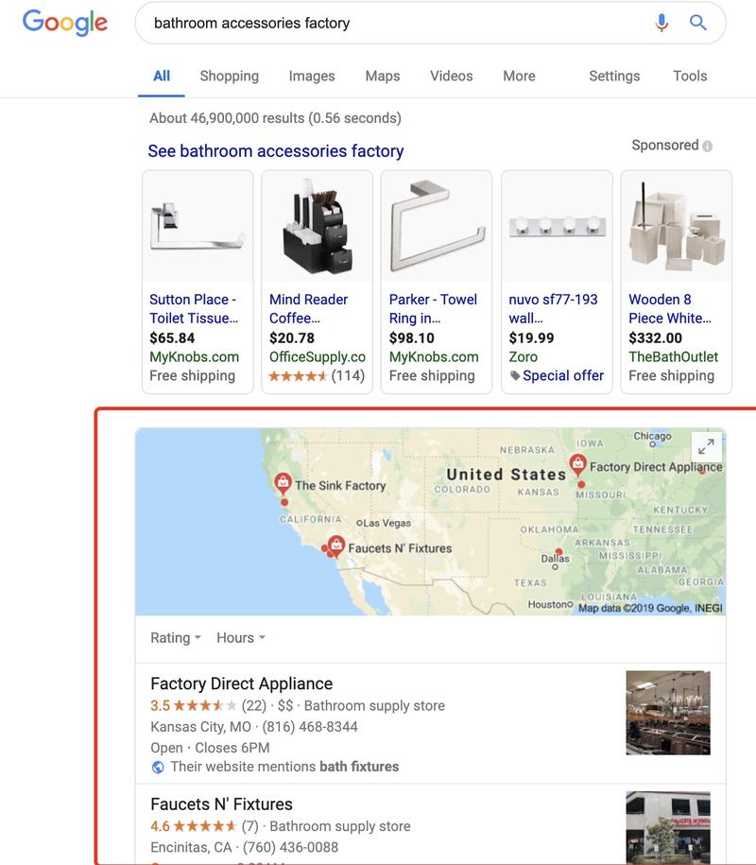The width and height of the screenshot is (756, 865).
Task: Open the More search options menu
Action: click(x=519, y=76)
